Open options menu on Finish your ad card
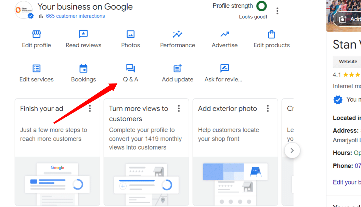This screenshot has width=361, height=207. click(90, 108)
